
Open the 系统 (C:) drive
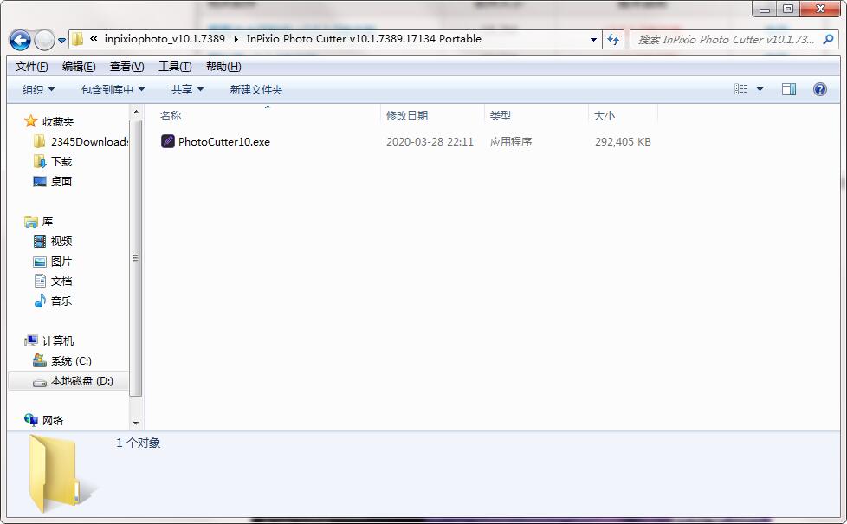click(x=71, y=361)
